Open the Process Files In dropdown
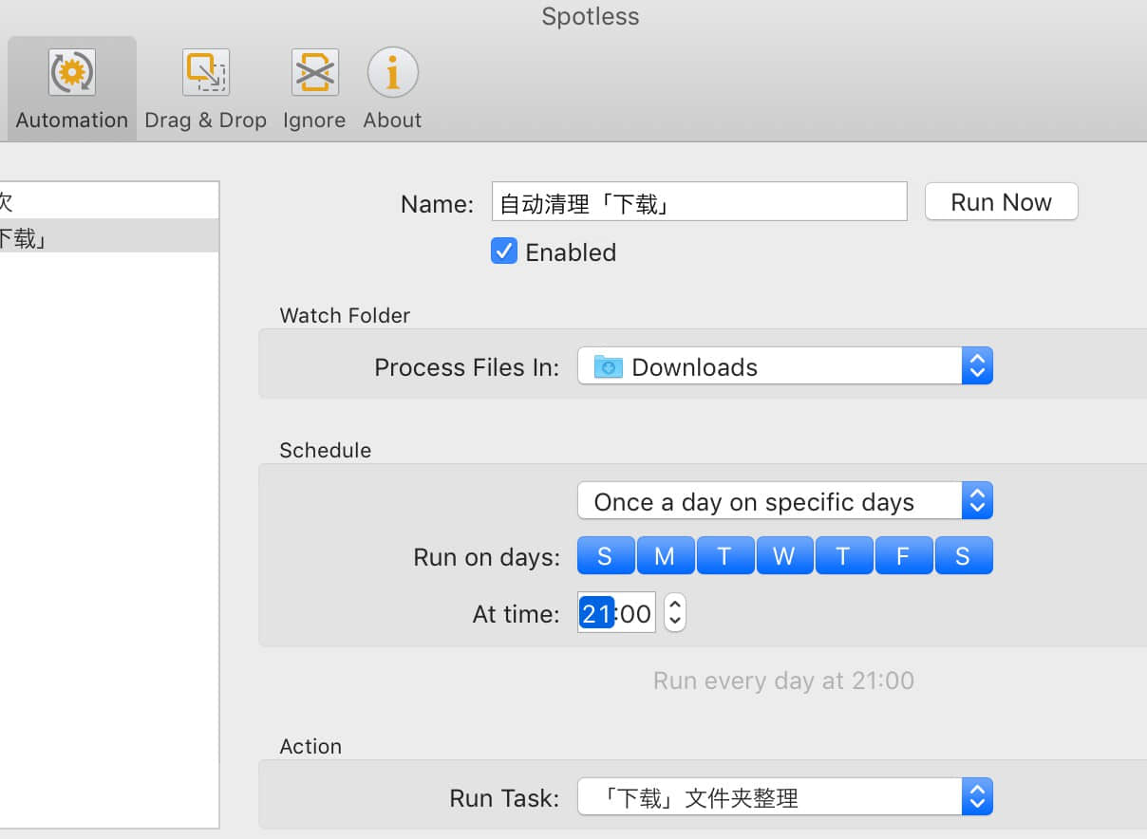 tap(785, 366)
